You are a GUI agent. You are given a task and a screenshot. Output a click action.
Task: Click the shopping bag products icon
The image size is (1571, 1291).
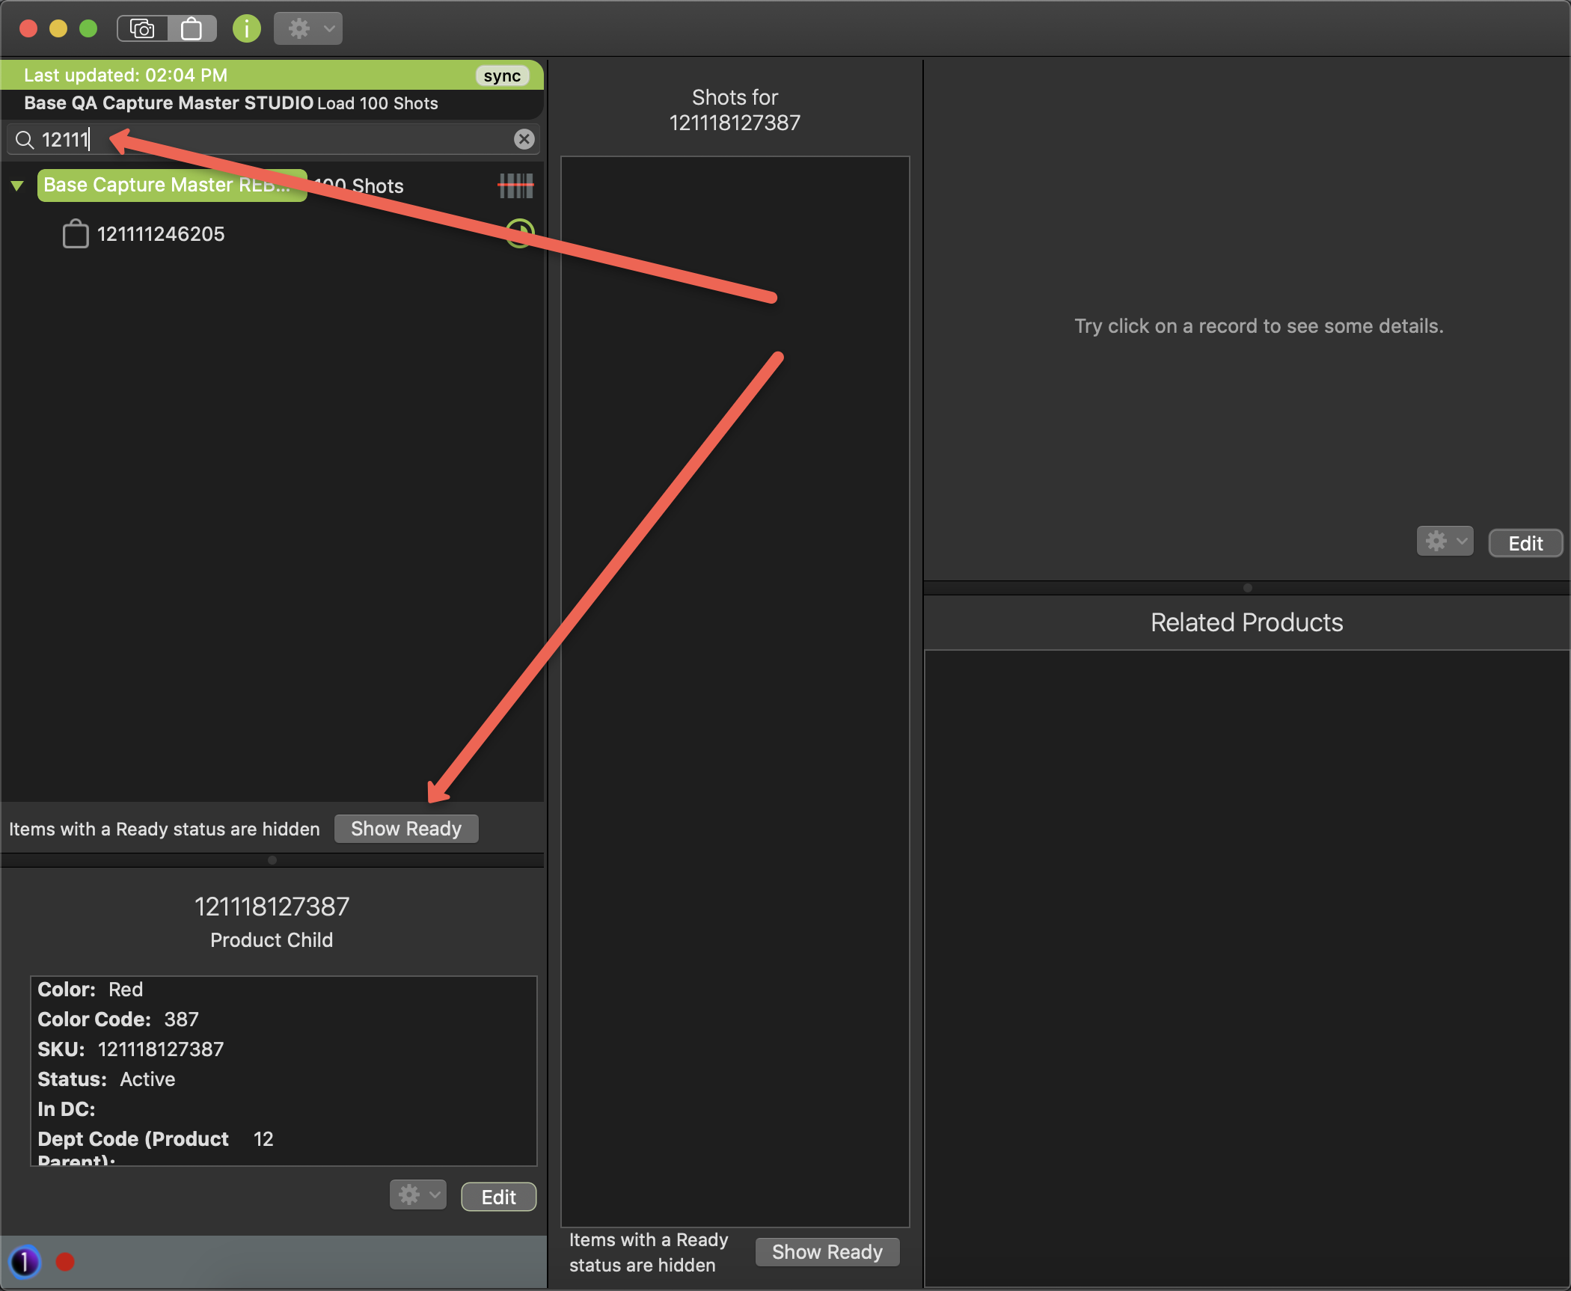pos(192,29)
